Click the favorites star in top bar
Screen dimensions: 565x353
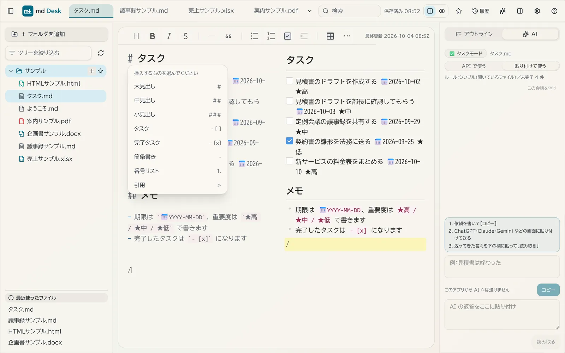[x=459, y=11]
